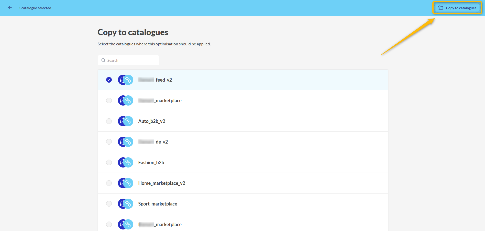This screenshot has width=485, height=231.
Task: Focus the Search catalogues field
Action: 128,60
